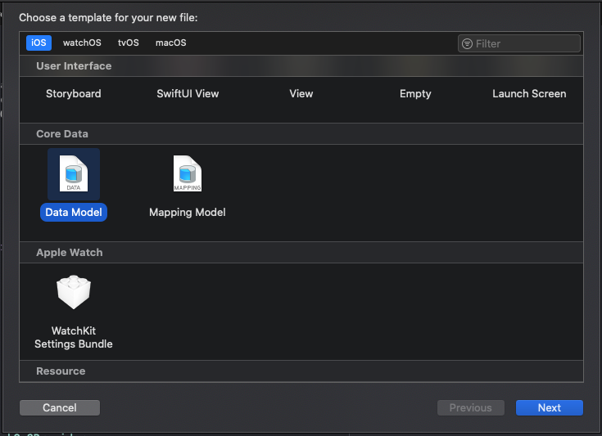602x436 pixels.
Task: Click the Data Model label
Action: (x=74, y=212)
